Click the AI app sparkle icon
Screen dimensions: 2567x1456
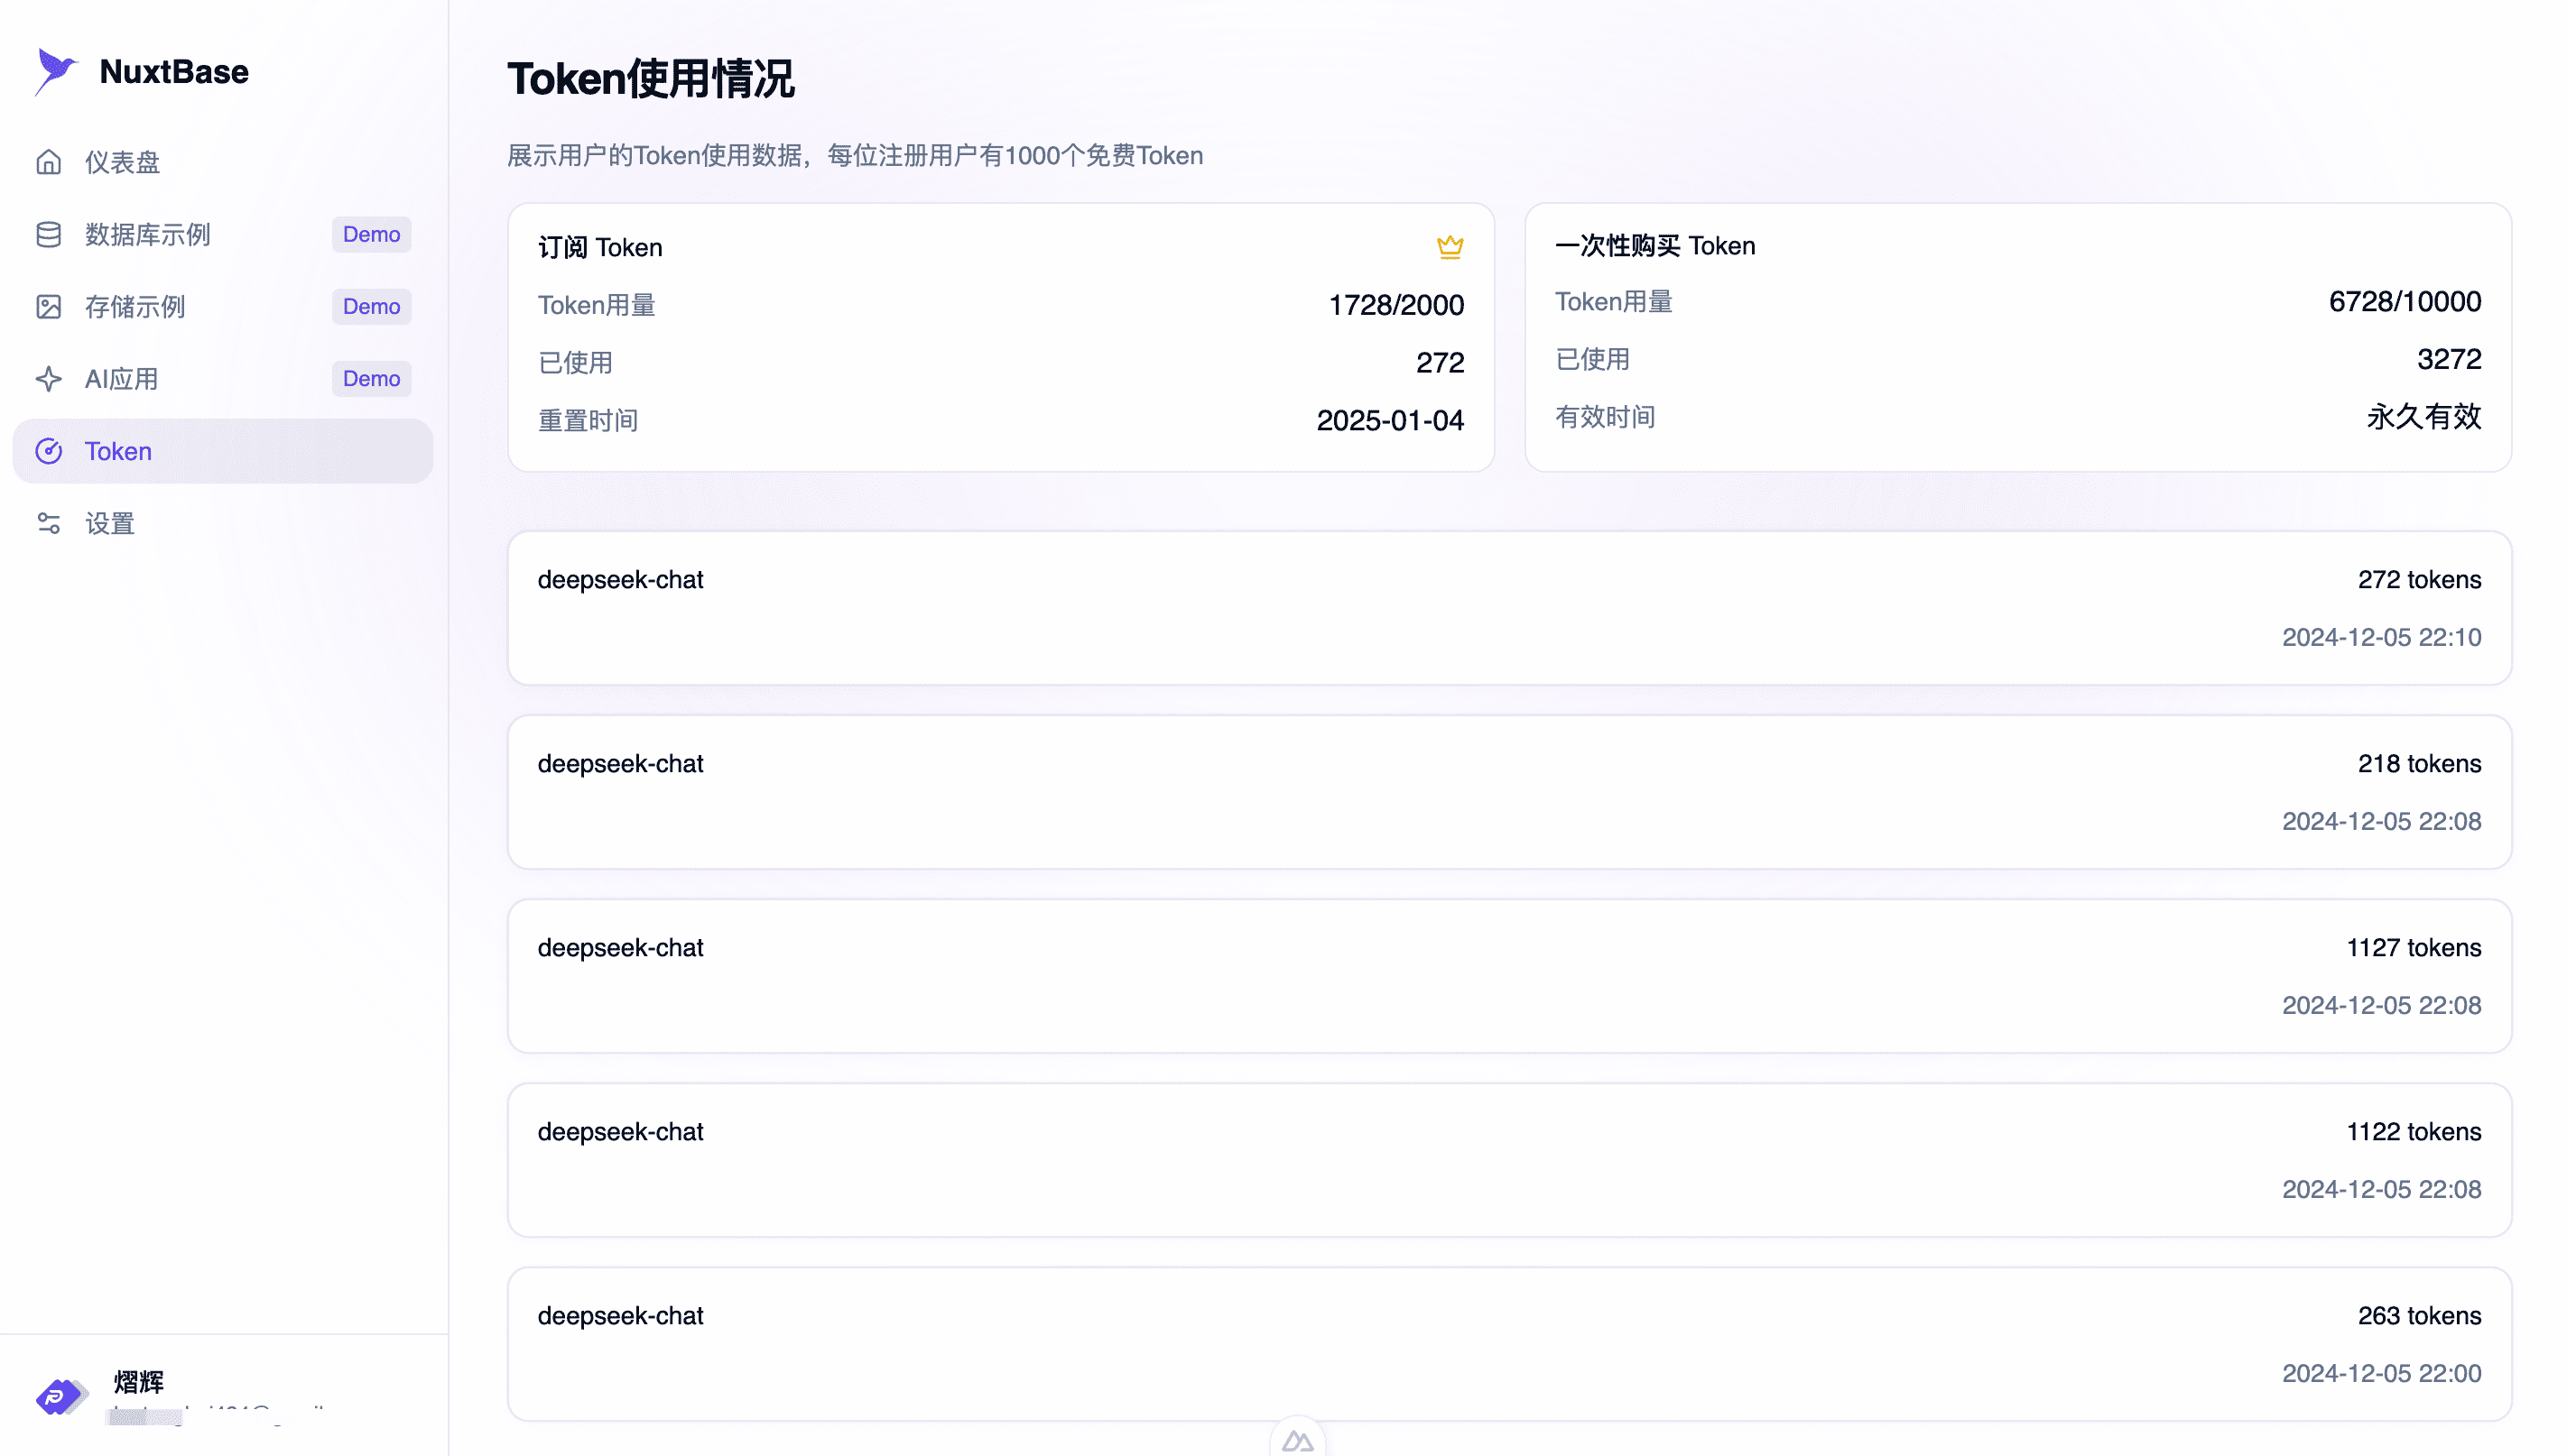click(49, 379)
